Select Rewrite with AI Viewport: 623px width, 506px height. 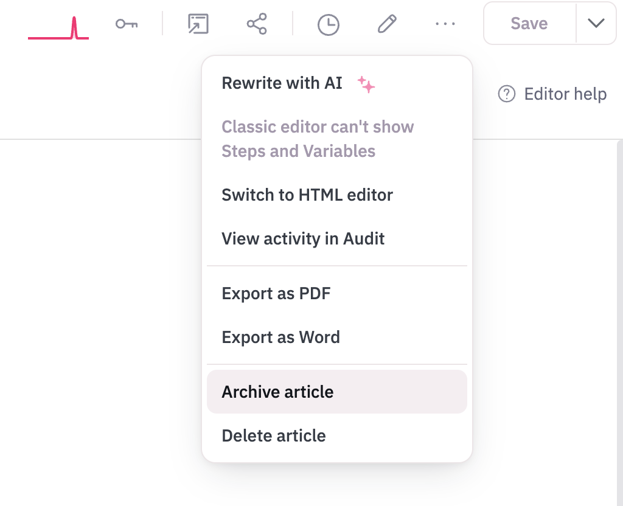pyautogui.click(x=337, y=83)
